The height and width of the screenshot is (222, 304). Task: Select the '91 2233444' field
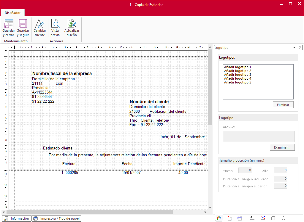[42, 97]
